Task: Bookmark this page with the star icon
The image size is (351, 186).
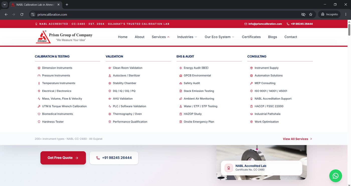Action: click(x=311, y=14)
